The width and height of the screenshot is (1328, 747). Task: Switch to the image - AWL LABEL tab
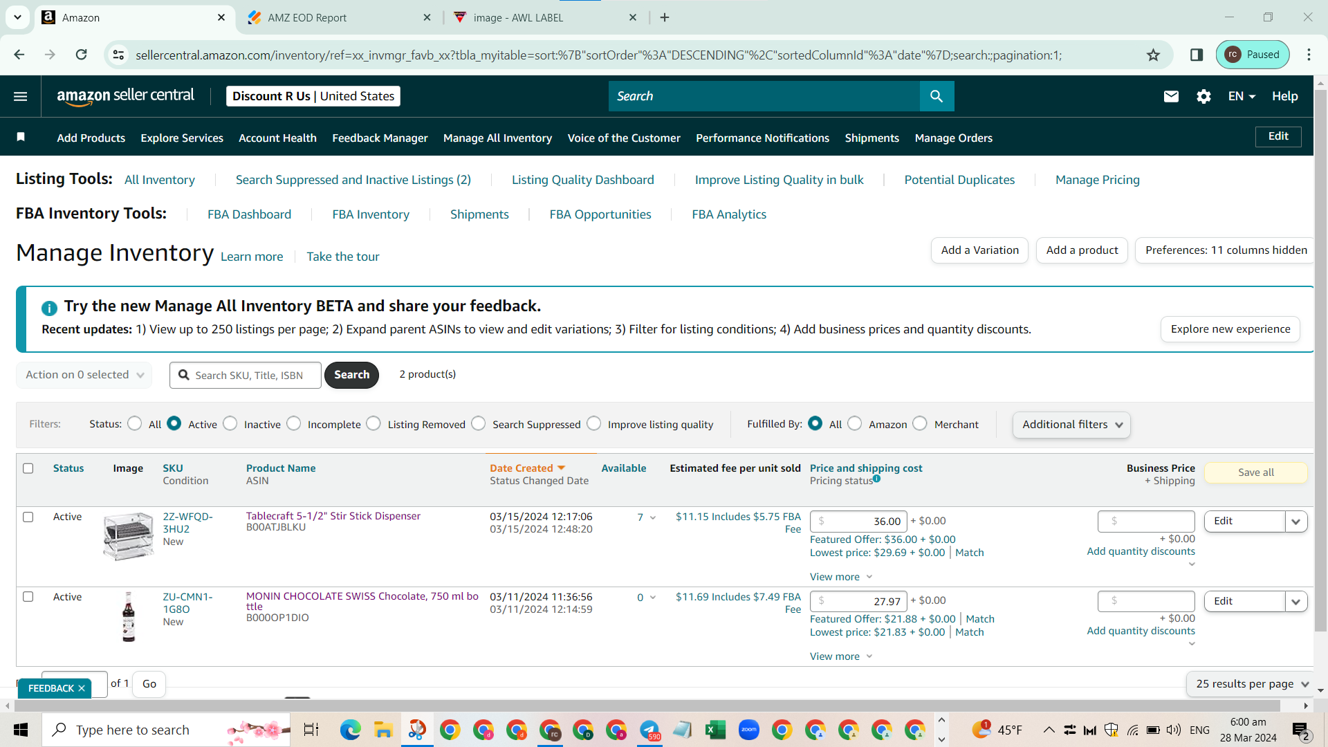coord(544,17)
